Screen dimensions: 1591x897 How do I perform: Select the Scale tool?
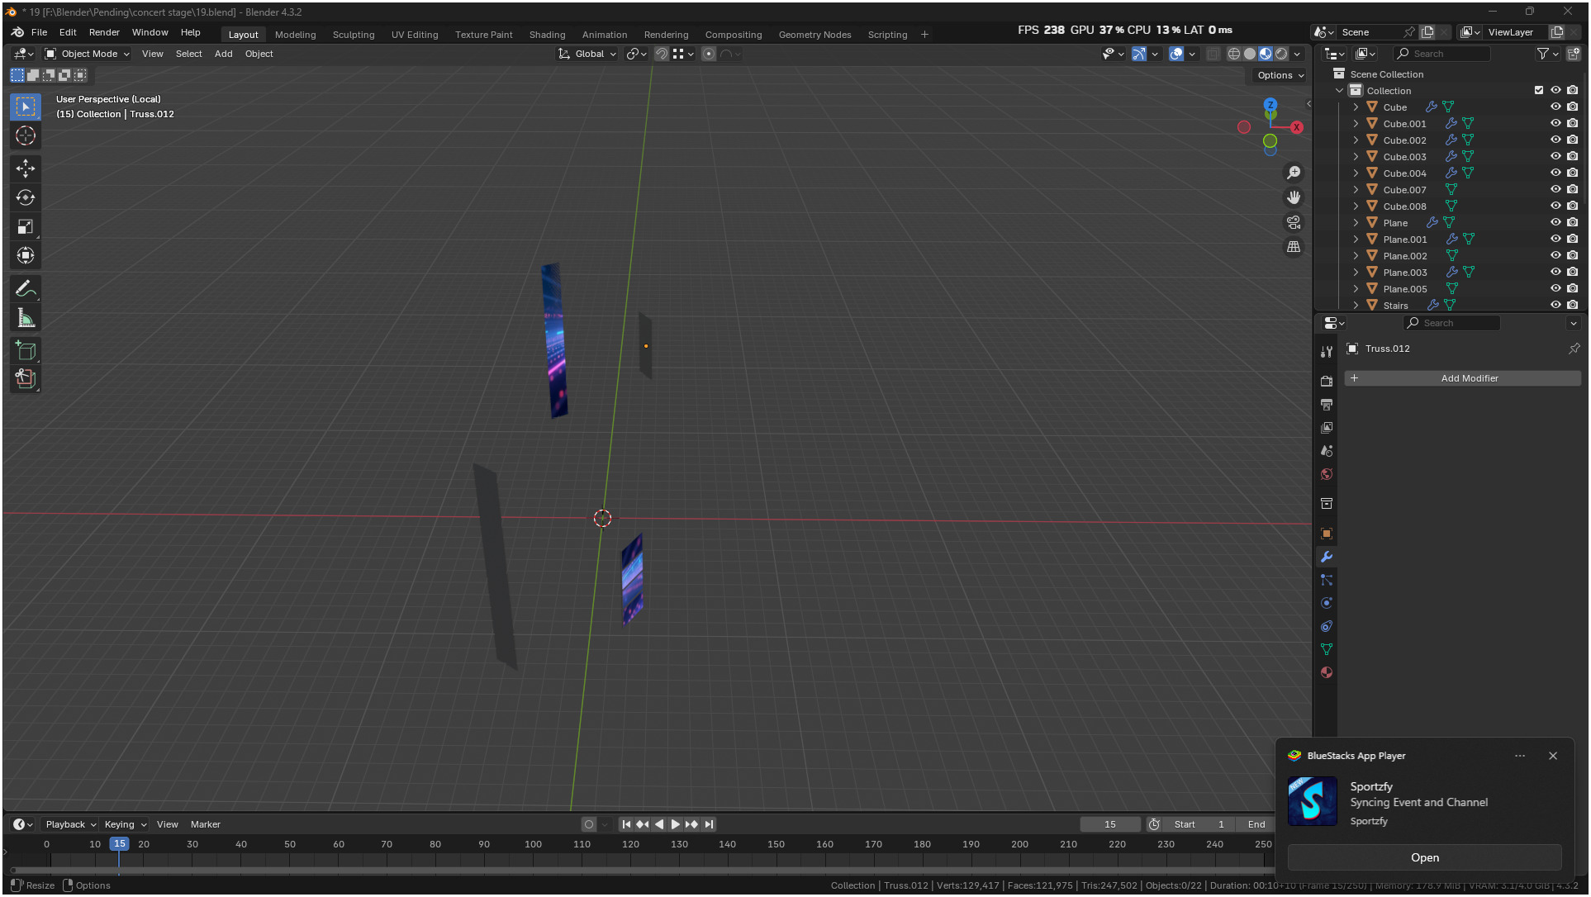pos(26,226)
